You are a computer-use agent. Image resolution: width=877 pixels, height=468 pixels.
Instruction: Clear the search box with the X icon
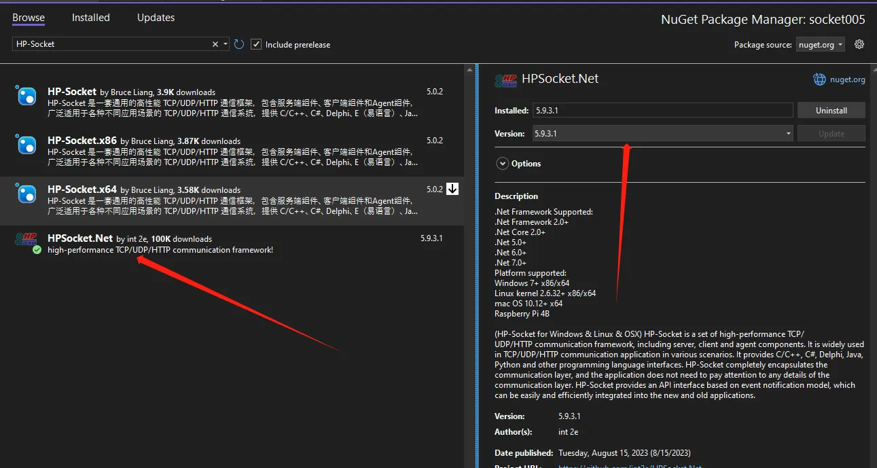[215, 44]
